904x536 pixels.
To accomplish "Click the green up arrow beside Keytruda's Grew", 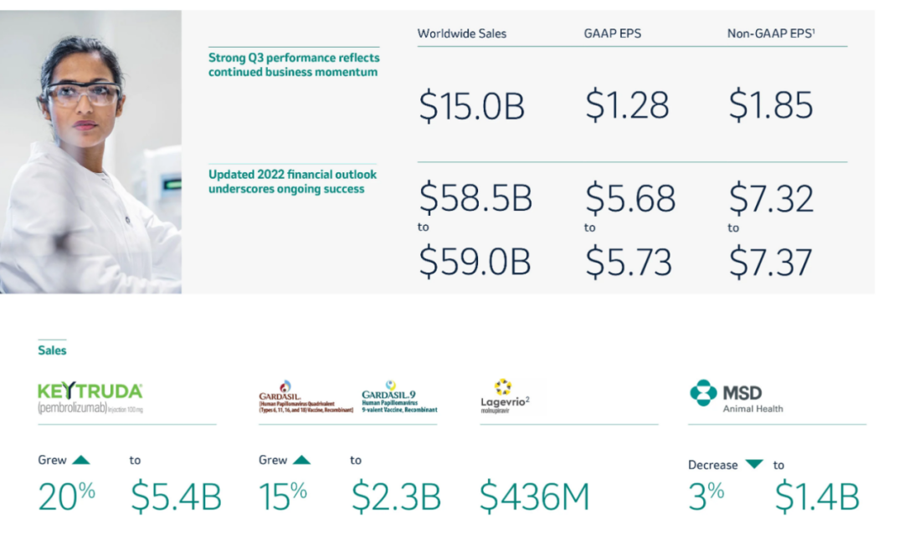I will pyautogui.click(x=81, y=460).
